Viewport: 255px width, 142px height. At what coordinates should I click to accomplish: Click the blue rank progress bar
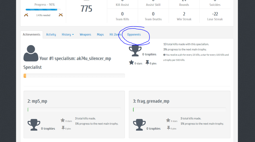pyautogui.click(x=43, y=10)
